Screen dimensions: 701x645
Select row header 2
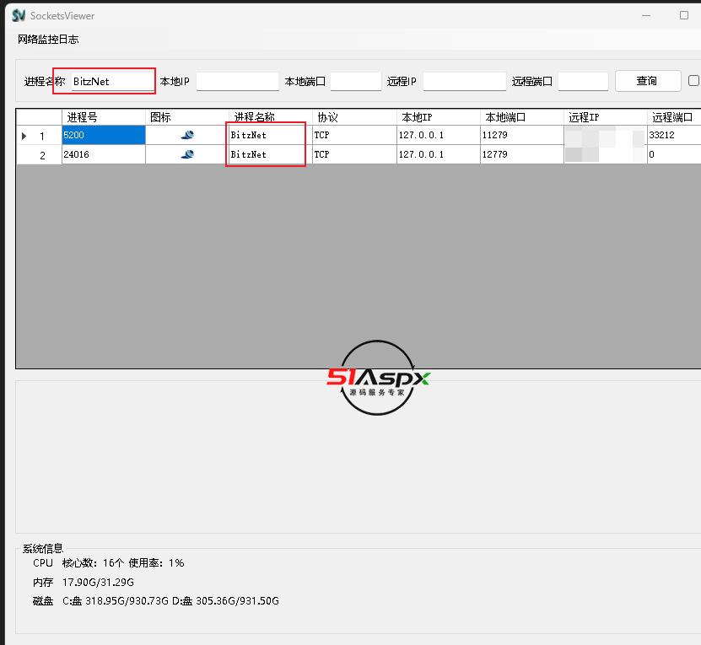click(39, 154)
